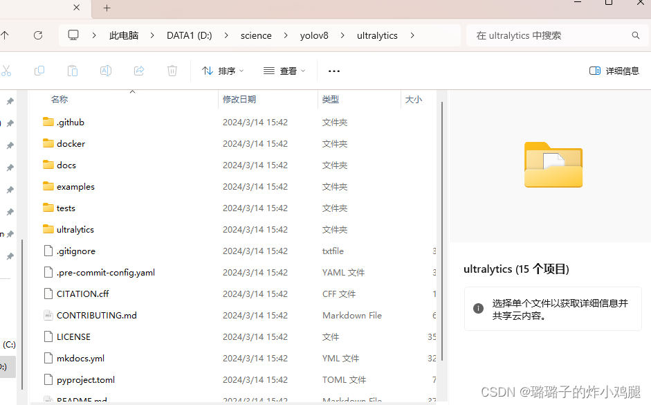Screen dimensions: 651x405
Task: Open the 查看 view options dropdown
Action: point(283,71)
